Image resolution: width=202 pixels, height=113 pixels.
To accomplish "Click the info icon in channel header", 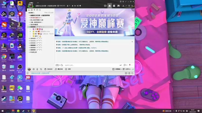I will [x=80, y=6].
